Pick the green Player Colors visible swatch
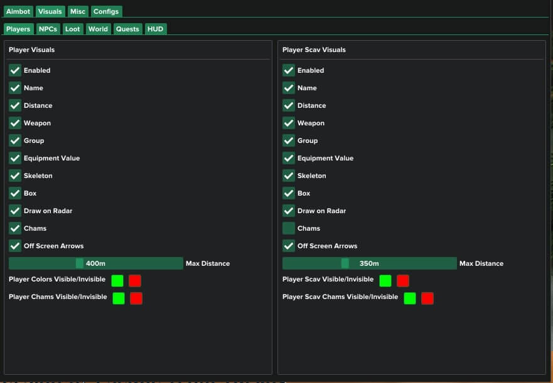This screenshot has width=553, height=383. (117, 280)
